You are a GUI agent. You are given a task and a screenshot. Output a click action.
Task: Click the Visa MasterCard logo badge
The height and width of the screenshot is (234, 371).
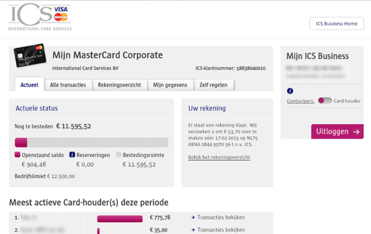click(x=61, y=13)
